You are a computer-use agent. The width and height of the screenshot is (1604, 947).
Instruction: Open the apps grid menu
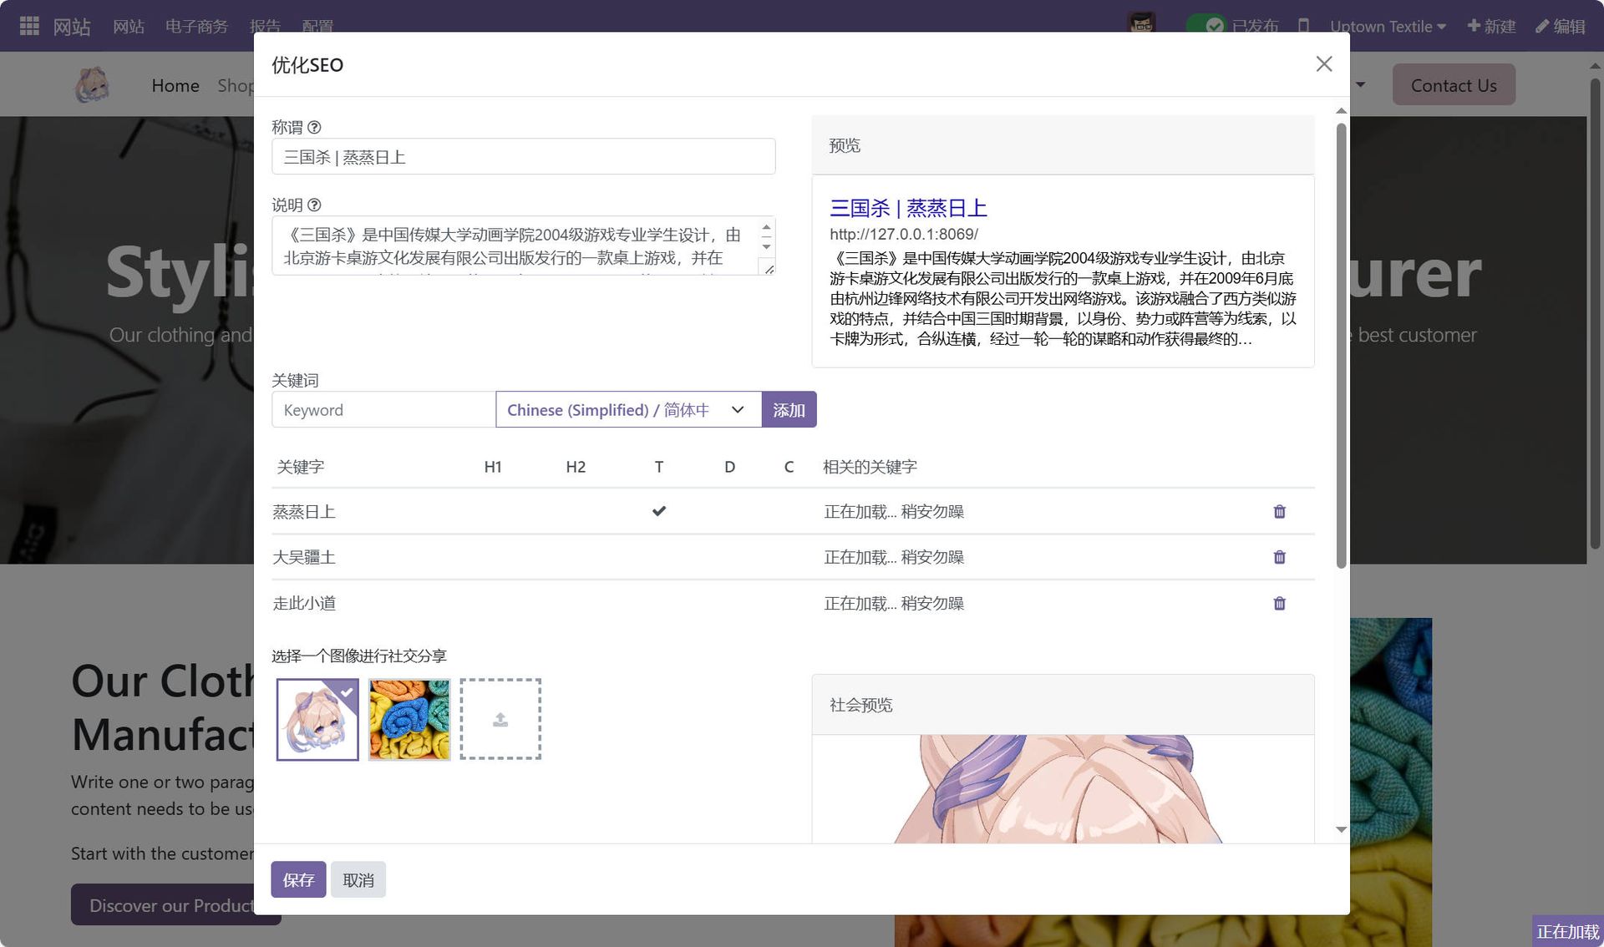[x=29, y=26]
